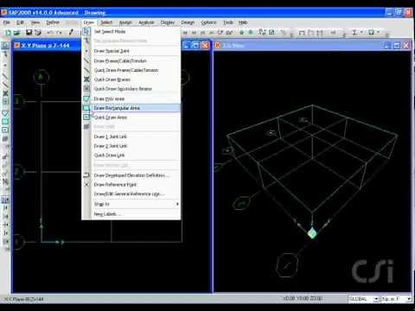415x311 pixels.
Task: Choose Draw/Edit General Reference Line
Action: pos(131,194)
